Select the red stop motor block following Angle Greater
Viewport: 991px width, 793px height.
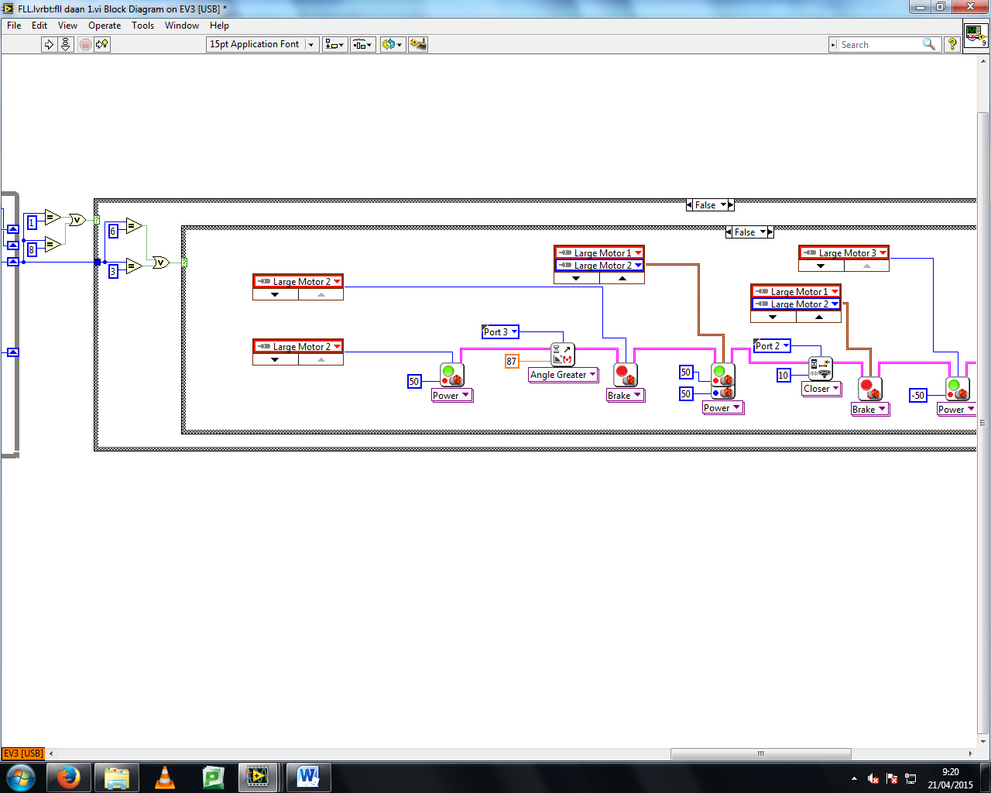pyautogui.click(x=626, y=375)
